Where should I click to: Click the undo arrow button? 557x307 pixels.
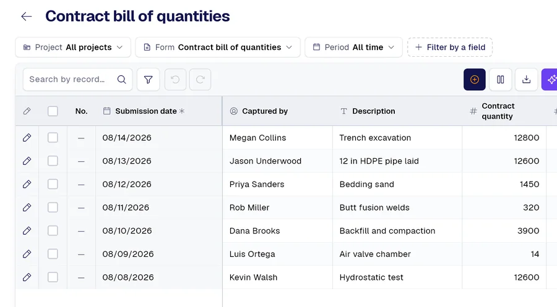tap(175, 80)
